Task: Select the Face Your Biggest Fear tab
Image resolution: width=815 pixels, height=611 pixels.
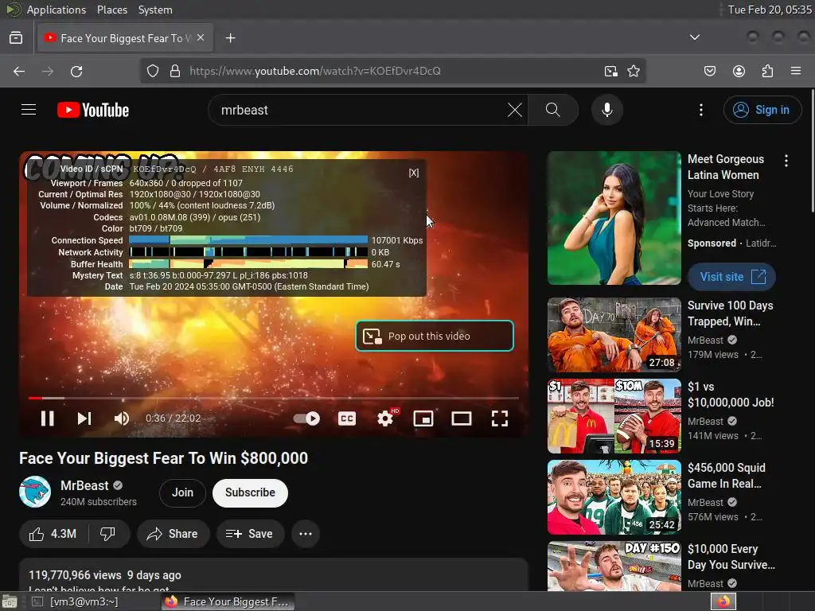Action: coord(125,38)
